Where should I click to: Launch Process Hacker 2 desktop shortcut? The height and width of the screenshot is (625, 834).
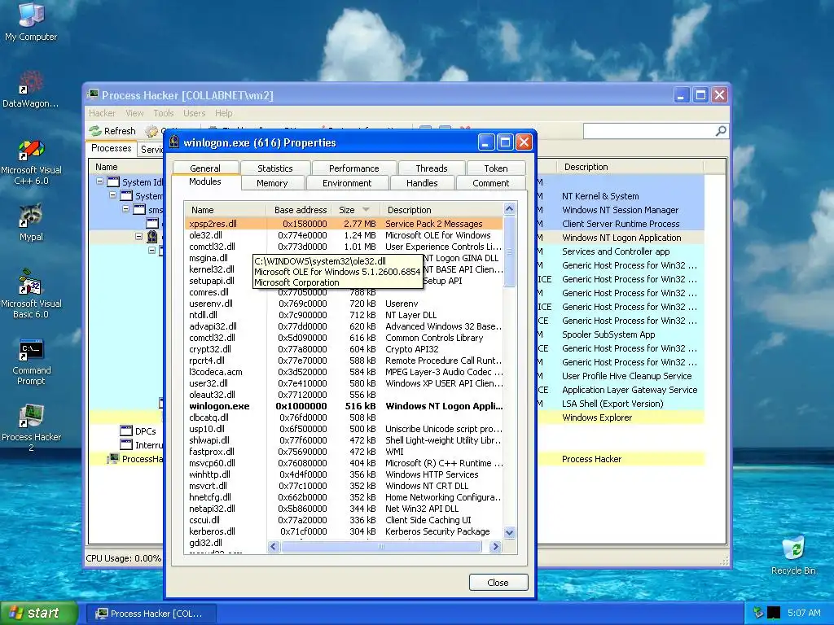[x=31, y=428]
